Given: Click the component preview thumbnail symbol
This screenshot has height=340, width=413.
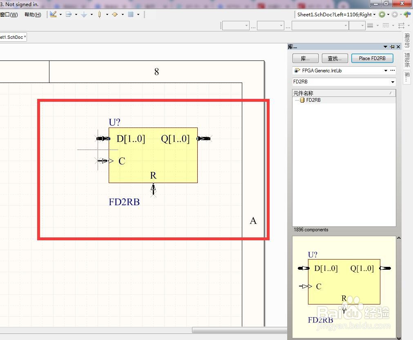Looking at the screenshot, I should [x=344, y=282].
